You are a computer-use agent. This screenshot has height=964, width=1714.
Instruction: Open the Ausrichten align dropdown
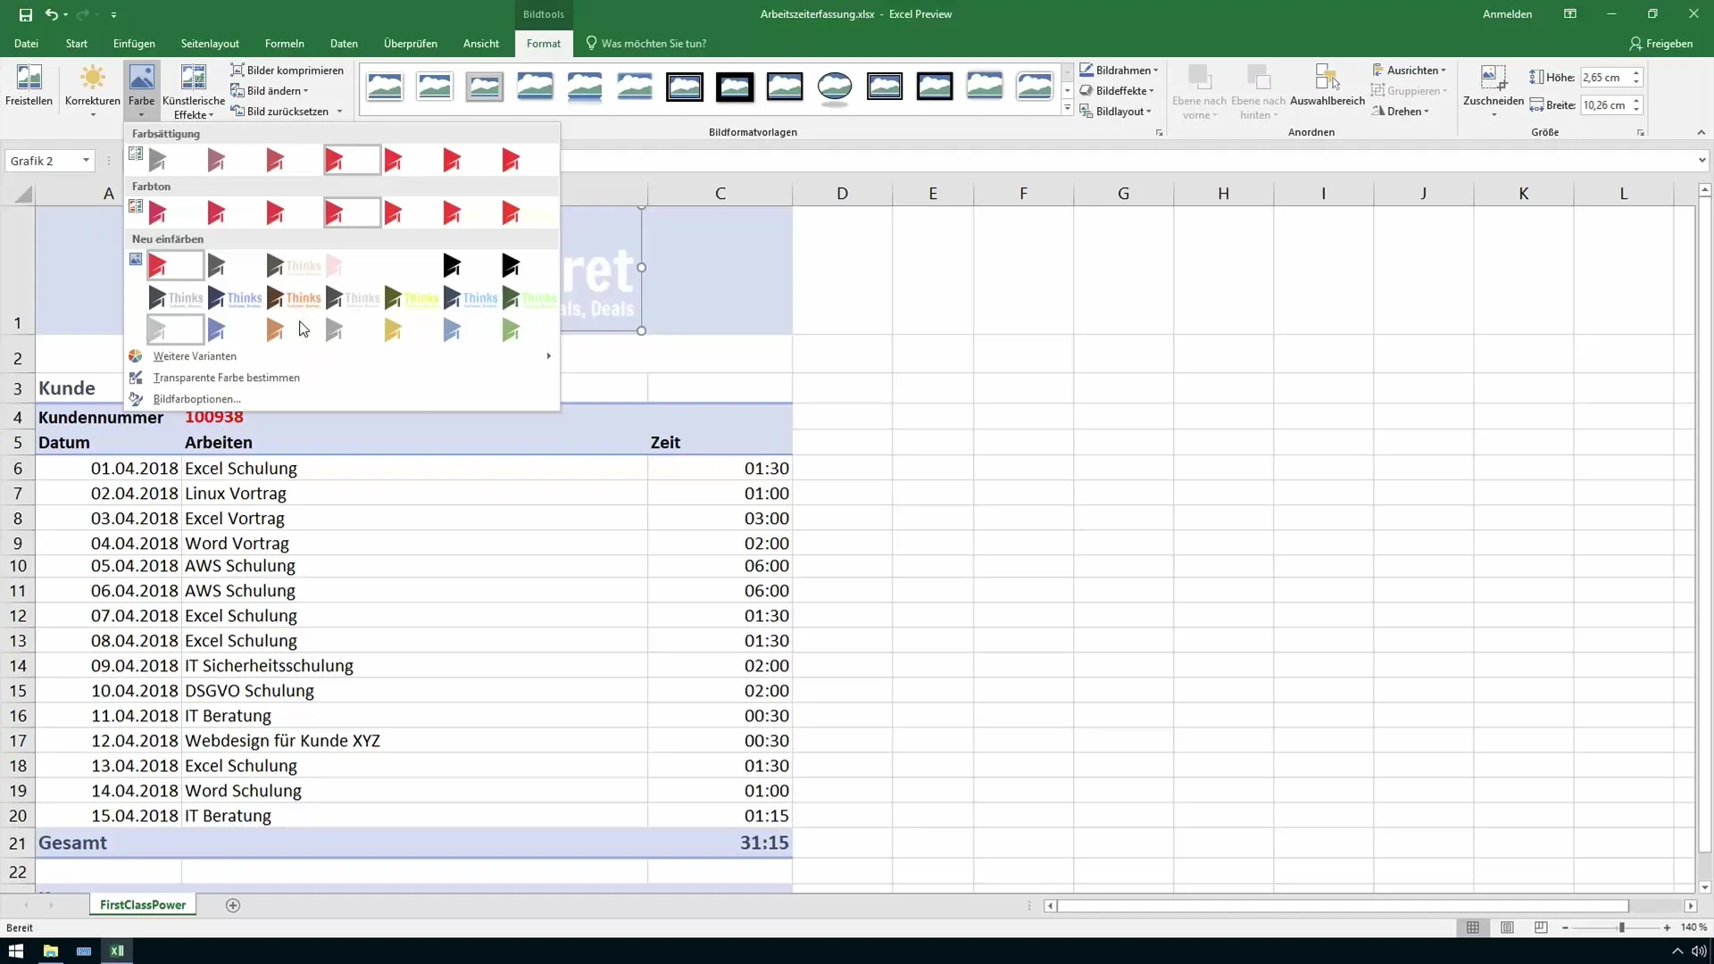(1410, 71)
